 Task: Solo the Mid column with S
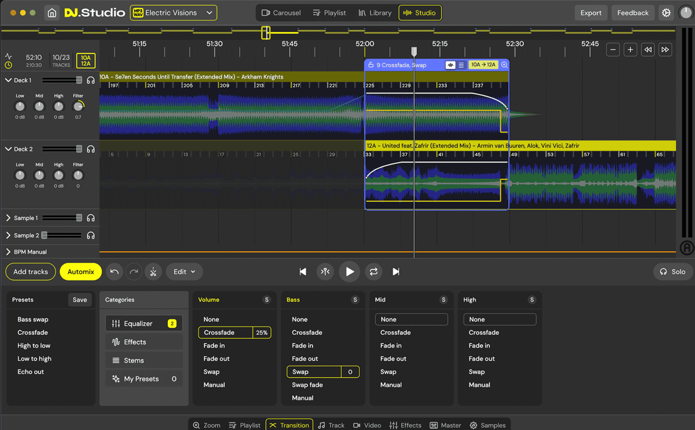(443, 300)
